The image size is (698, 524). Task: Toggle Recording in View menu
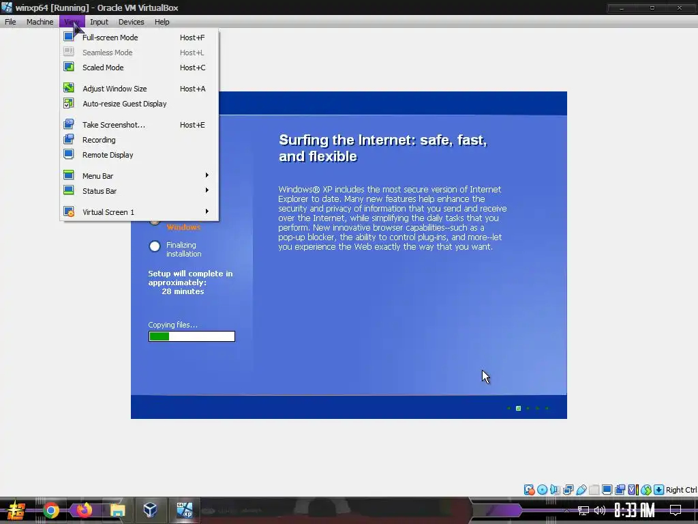pyautogui.click(x=139, y=140)
